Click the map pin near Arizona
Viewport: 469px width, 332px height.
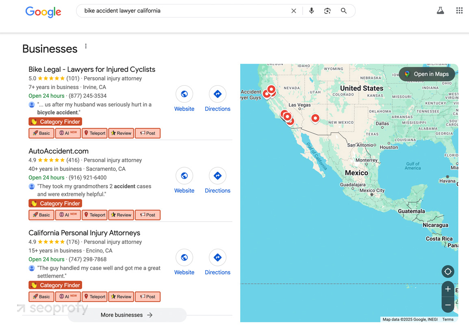(315, 119)
